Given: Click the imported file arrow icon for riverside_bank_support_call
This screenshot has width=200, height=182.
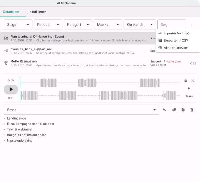Looking at the screenshot, I should click(x=6, y=51).
